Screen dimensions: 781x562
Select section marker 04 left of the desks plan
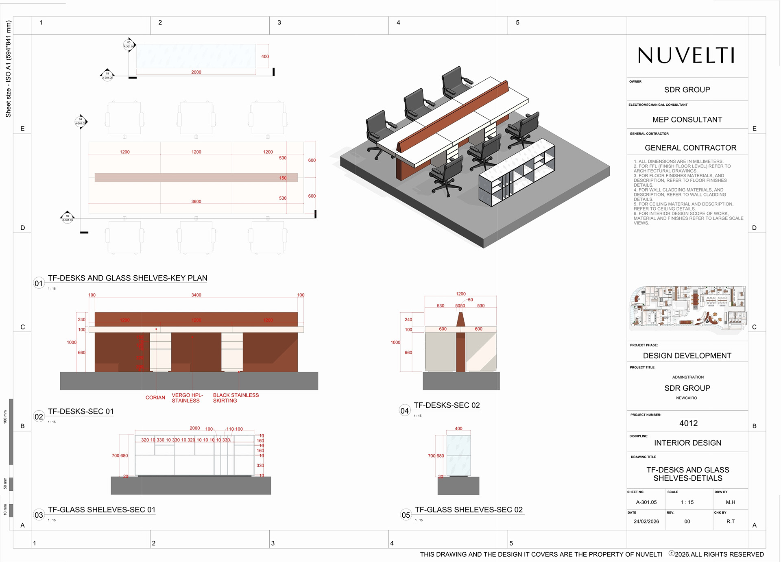[81, 122]
